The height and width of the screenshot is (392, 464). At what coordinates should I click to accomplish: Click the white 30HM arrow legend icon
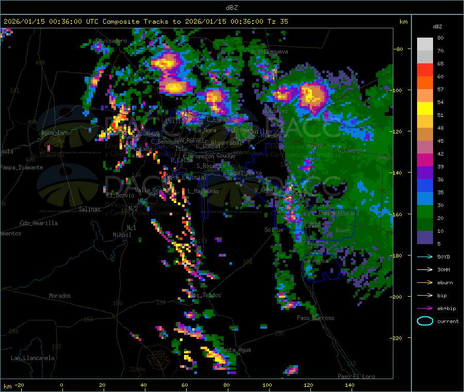(x=425, y=269)
